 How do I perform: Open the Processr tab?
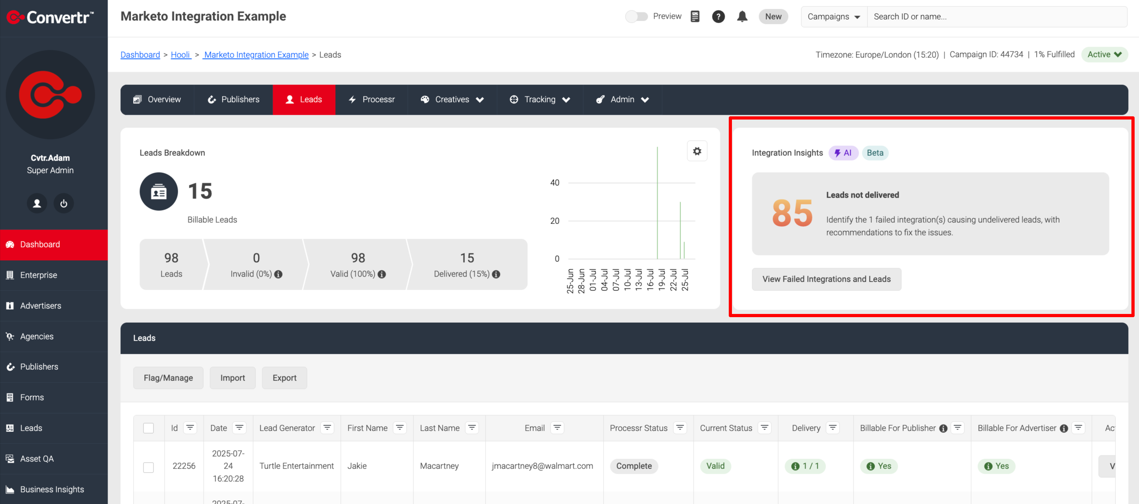pos(372,99)
